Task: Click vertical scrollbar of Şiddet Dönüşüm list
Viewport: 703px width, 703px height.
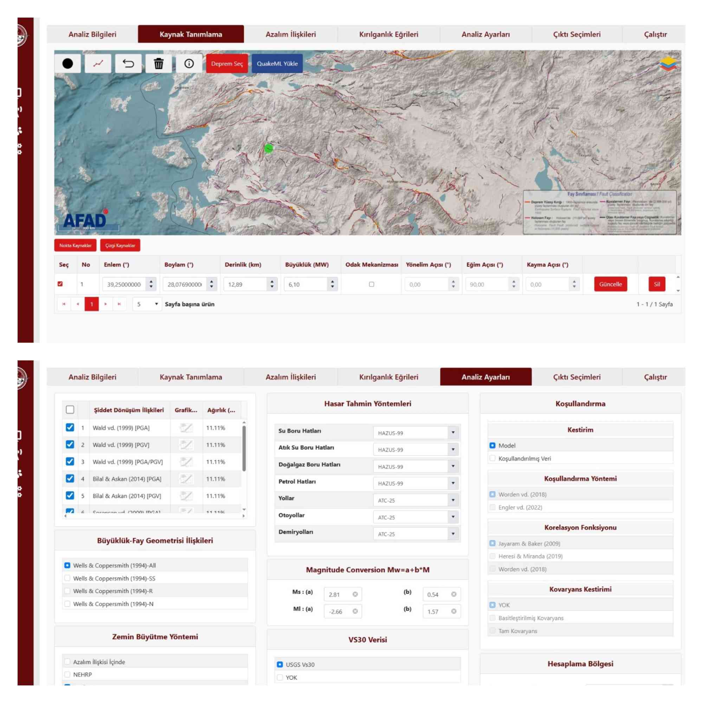Action: 244,448
